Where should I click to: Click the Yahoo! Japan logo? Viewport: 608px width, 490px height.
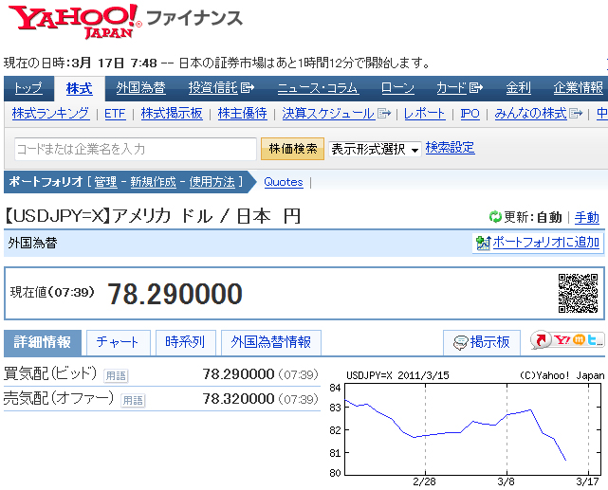pyautogui.click(x=75, y=21)
